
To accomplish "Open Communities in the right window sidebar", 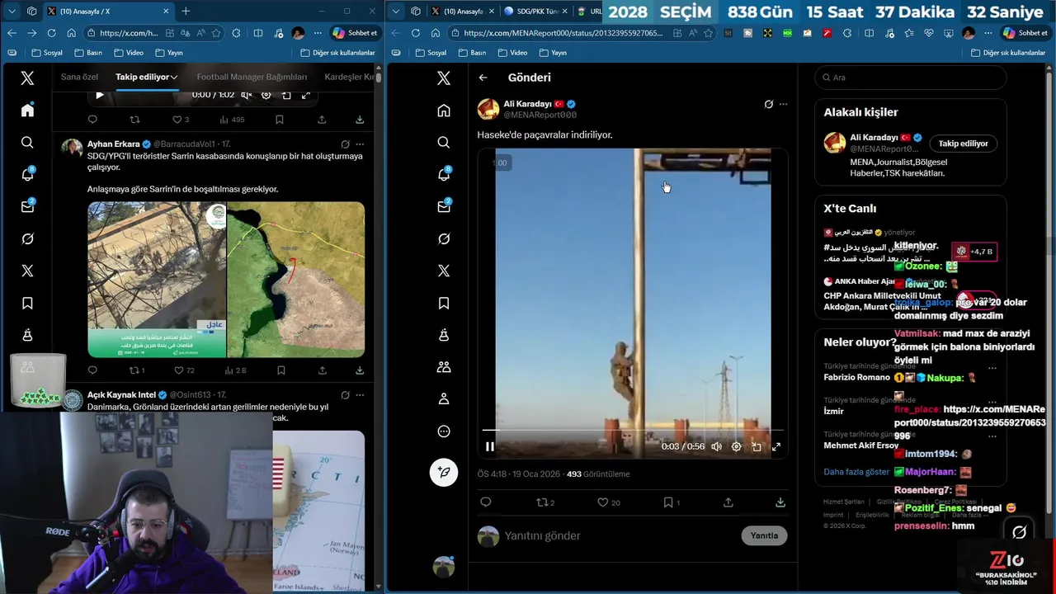I will pyautogui.click(x=444, y=367).
